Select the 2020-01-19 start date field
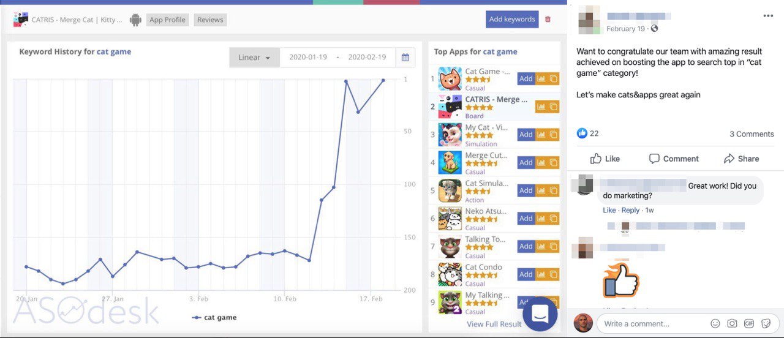784x338 pixels. [308, 58]
